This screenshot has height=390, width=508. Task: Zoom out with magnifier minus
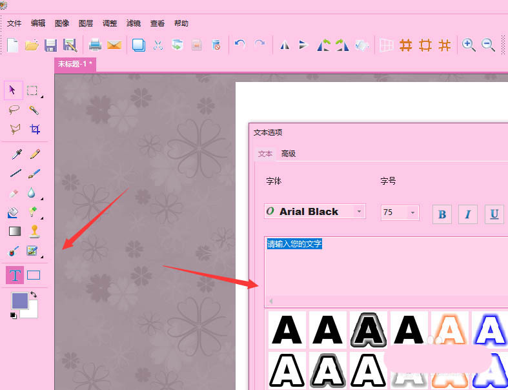pyautogui.click(x=488, y=45)
